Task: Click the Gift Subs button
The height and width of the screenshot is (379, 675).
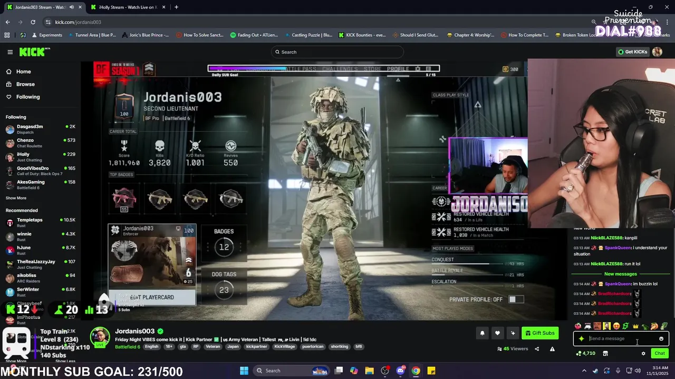Action: [540, 333]
